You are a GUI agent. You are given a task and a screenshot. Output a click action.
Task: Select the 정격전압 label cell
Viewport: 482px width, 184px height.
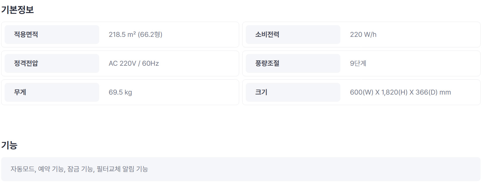52,63
